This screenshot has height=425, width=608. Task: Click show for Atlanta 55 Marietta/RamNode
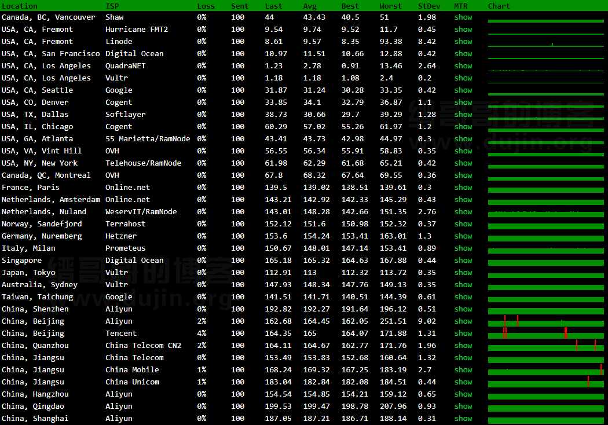click(463, 139)
